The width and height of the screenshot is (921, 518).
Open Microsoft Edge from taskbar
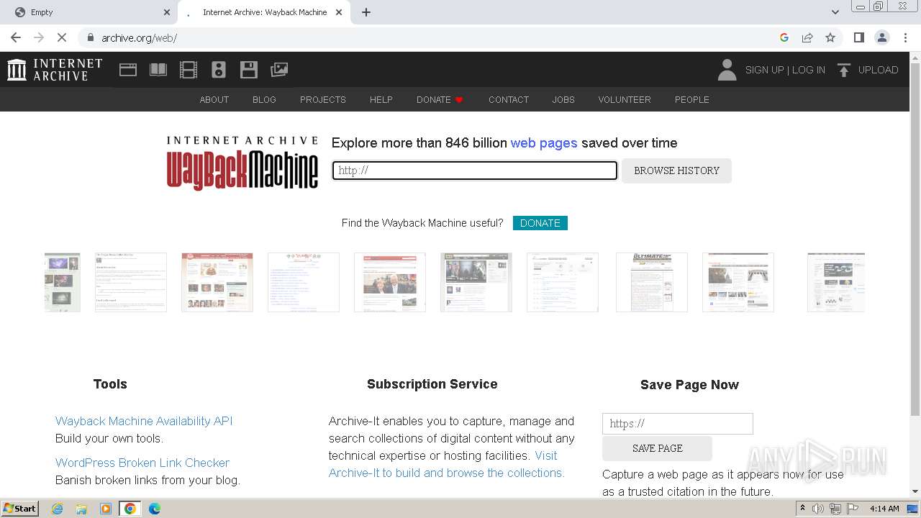point(155,509)
